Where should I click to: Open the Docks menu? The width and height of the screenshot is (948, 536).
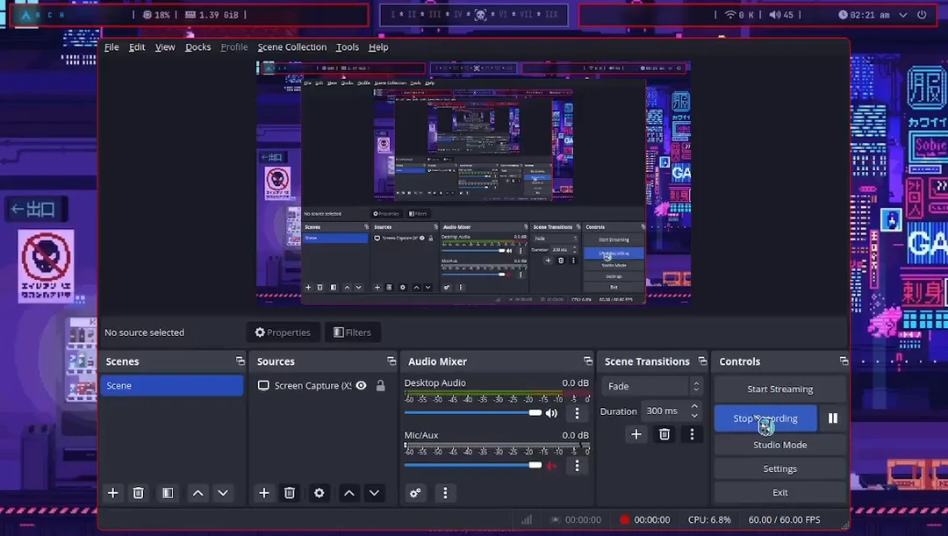197,47
